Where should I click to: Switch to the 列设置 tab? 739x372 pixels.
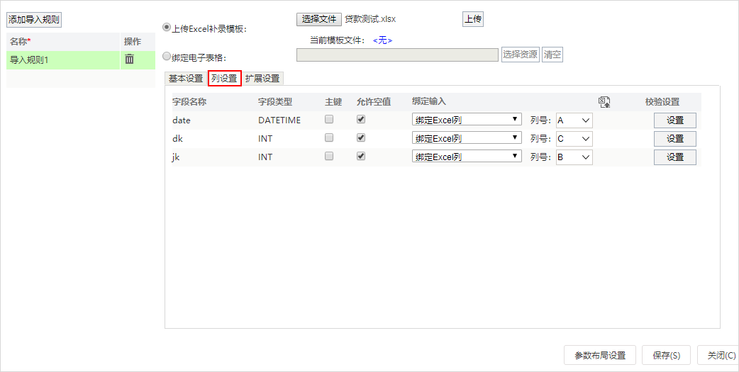point(224,78)
